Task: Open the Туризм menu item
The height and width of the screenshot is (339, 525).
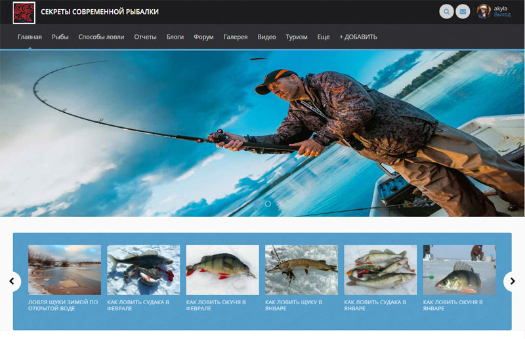Action: click(x=297, y=37)
